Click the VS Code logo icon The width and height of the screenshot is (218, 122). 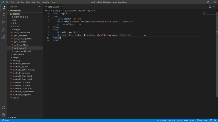(x=3, y=2)
